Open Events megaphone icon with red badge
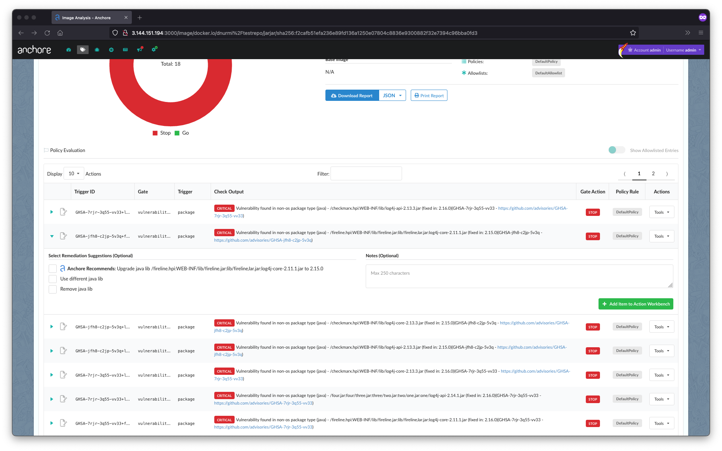The image size is (722, 451). click(x=140, y=49)
